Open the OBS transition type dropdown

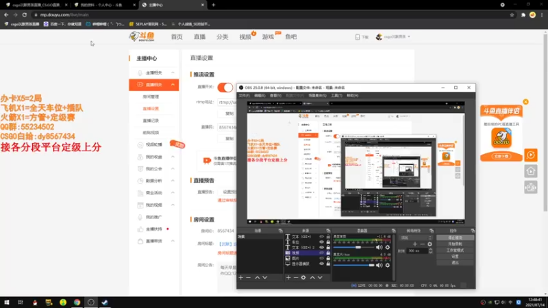(416, 238)
